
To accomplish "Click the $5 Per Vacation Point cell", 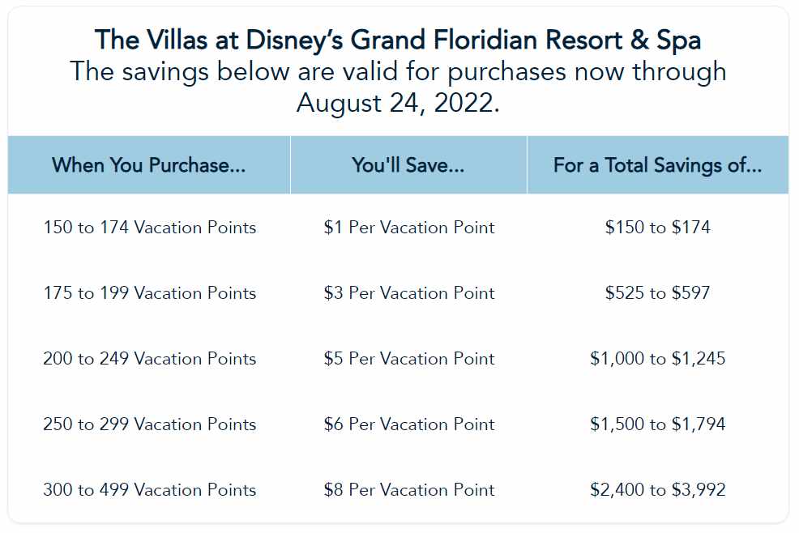I will [409, 359].
